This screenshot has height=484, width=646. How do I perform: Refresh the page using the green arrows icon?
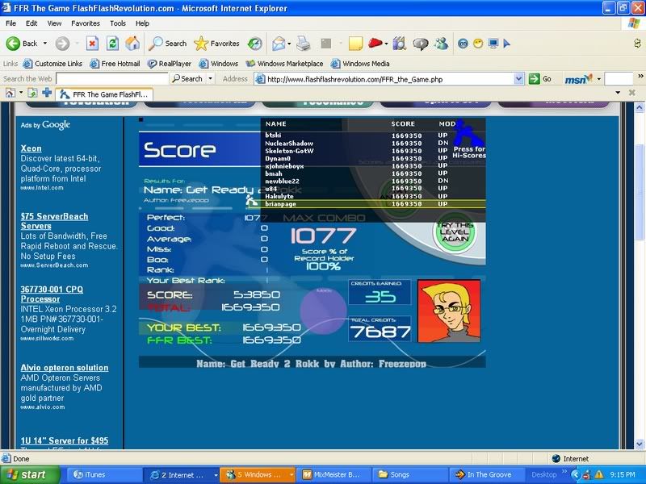112,44
